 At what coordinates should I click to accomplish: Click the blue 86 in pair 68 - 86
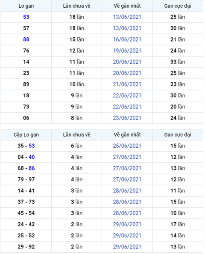[32, 168]
